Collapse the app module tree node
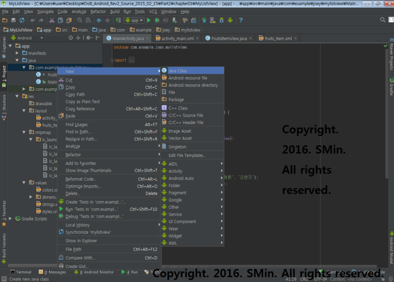The image size is (394, 282). (10, 46)
